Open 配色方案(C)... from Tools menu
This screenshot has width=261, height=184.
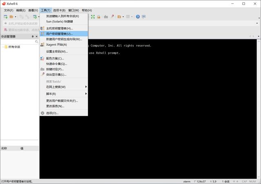64,59
